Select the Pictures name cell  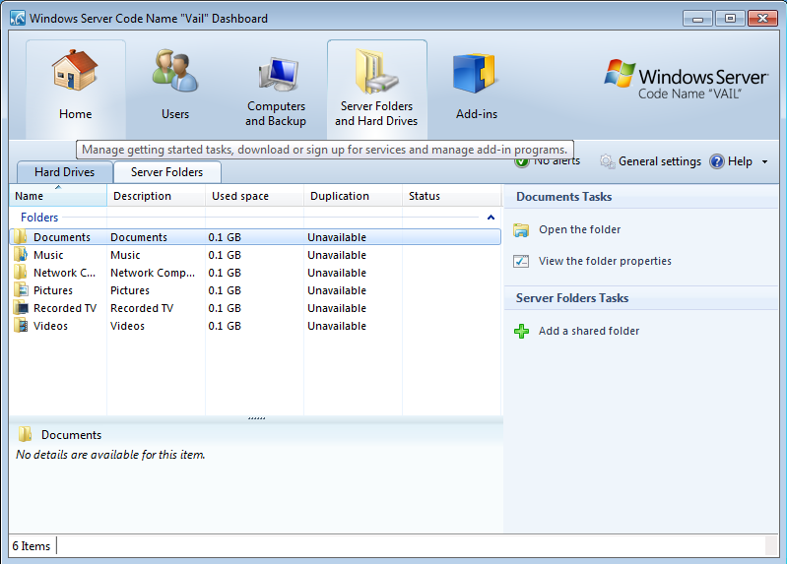point(53,290)
